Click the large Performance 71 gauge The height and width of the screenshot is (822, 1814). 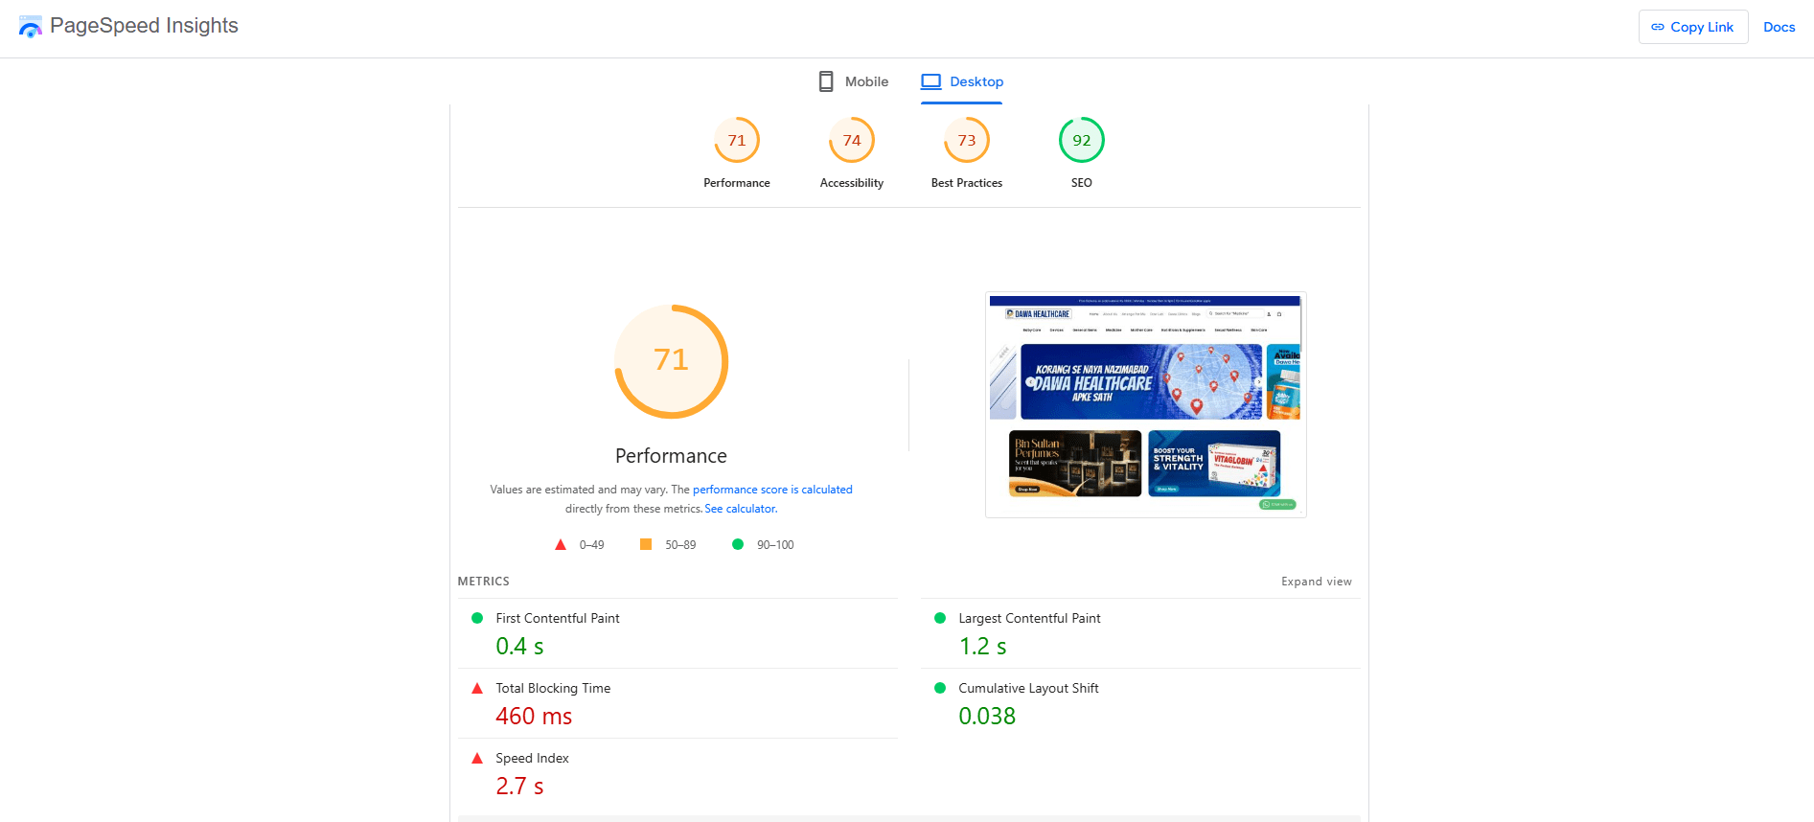pyautogui.click(x=671, y=361)
